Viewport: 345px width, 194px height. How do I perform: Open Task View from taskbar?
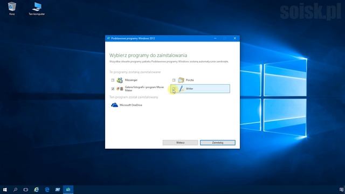[26, 189]
